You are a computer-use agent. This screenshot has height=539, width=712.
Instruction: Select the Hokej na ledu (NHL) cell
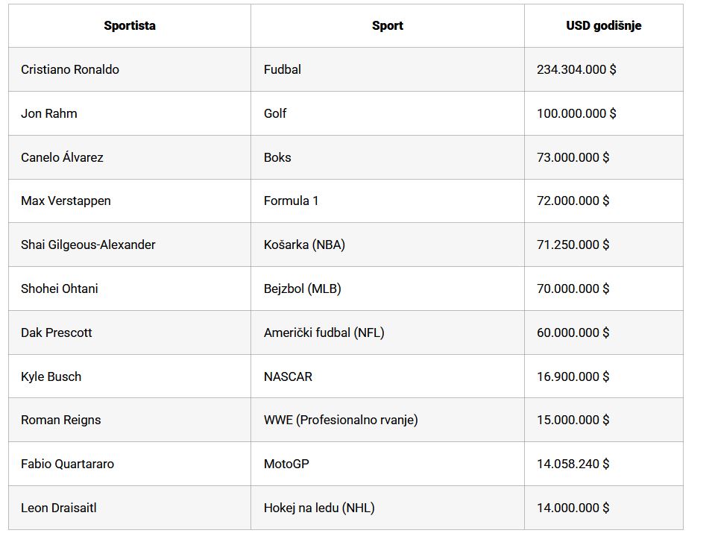coord(319,508)
